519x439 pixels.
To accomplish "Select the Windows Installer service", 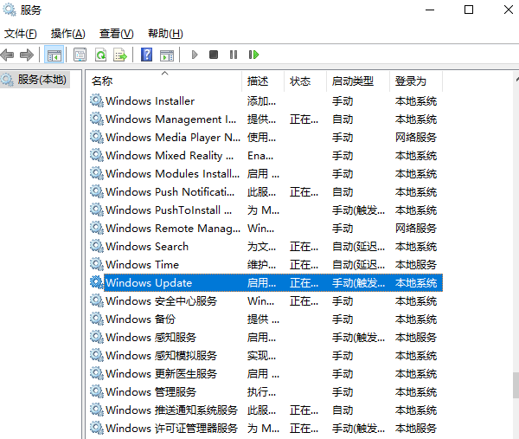I will [266, 100].
